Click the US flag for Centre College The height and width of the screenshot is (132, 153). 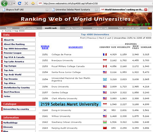point(105,92)
